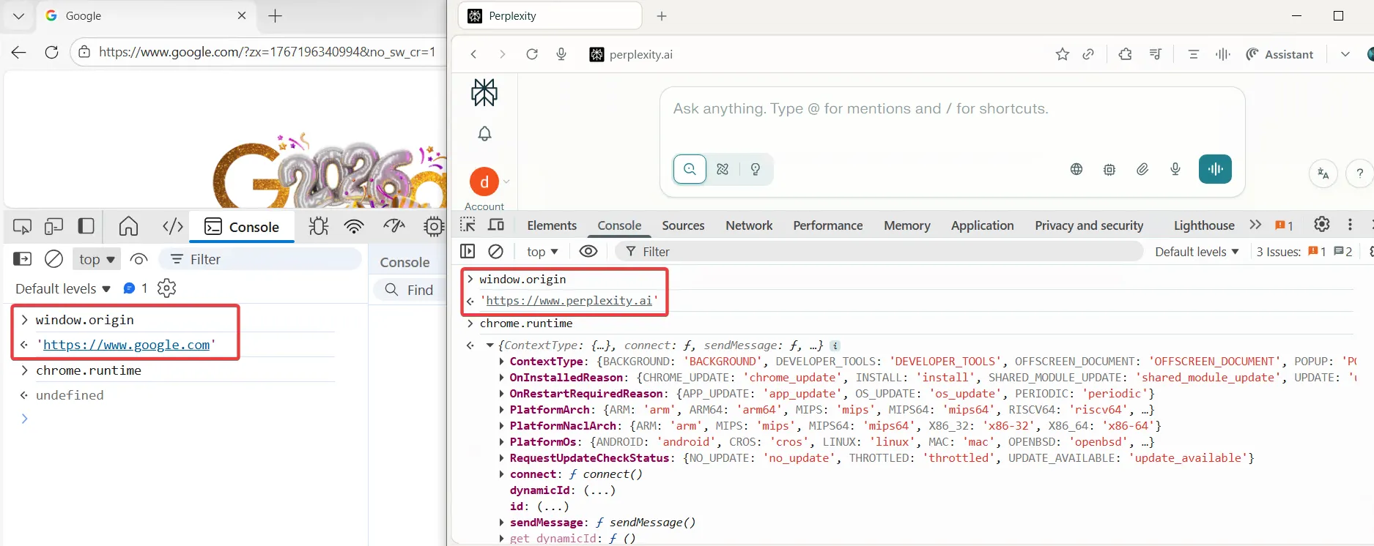This screenshot has width=1374, height=546.
Task: Start voice mode with the teal waveform button
Action: pyautogui.click(x=1215, y=169)
